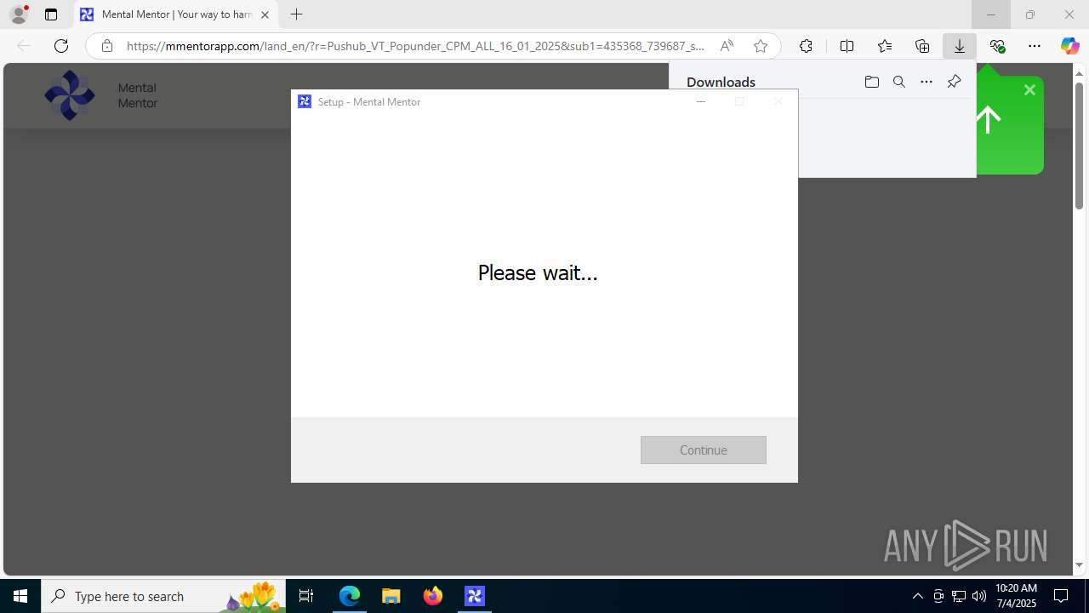Minimize the Setup - Mental Mentor window

(701, 101)
